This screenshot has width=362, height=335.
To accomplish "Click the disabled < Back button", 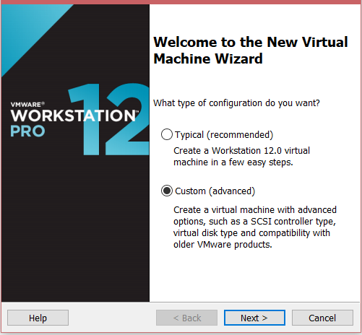I will coord(186,318).
